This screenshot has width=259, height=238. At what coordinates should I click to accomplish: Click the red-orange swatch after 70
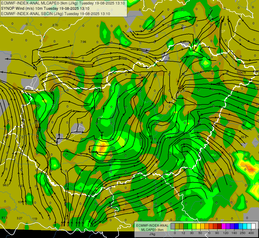click(x=211, y=226)
